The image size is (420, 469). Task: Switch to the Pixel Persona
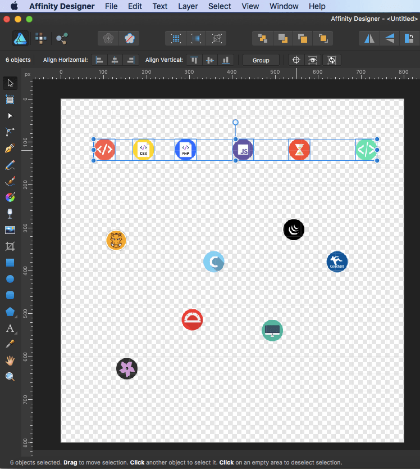[x=40, y=38]
